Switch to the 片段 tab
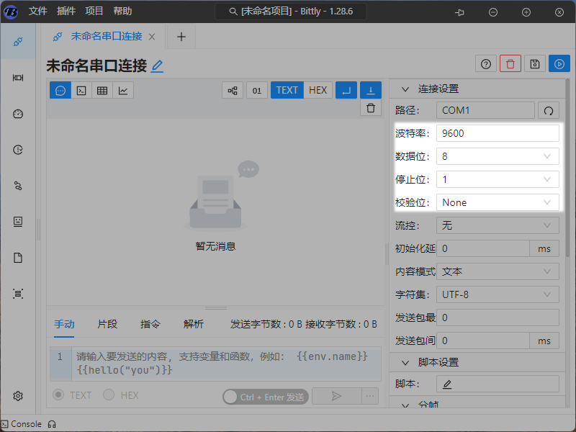The width and height of the screenshot is (576, 432). click(107, 325)
